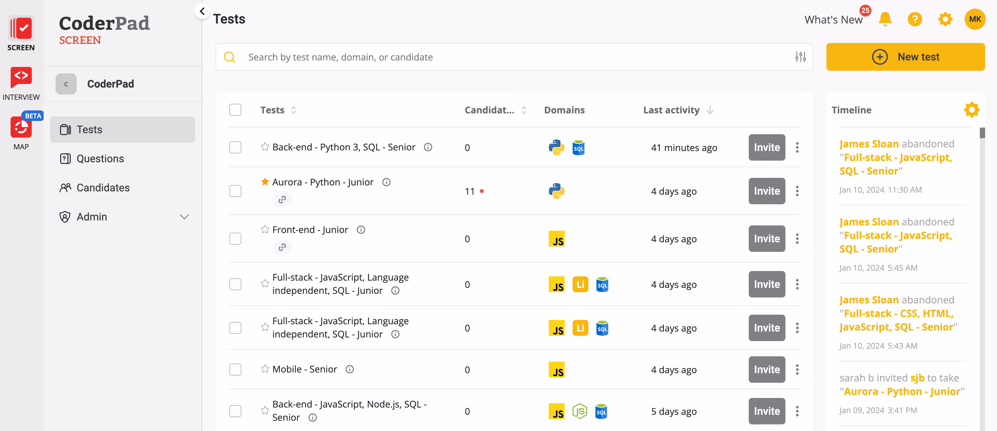The width and height of the screenshot is (997, 431).
Task: Click the CoderPad Screen logo
Action: pyautogui.click(x=104, y=29)
